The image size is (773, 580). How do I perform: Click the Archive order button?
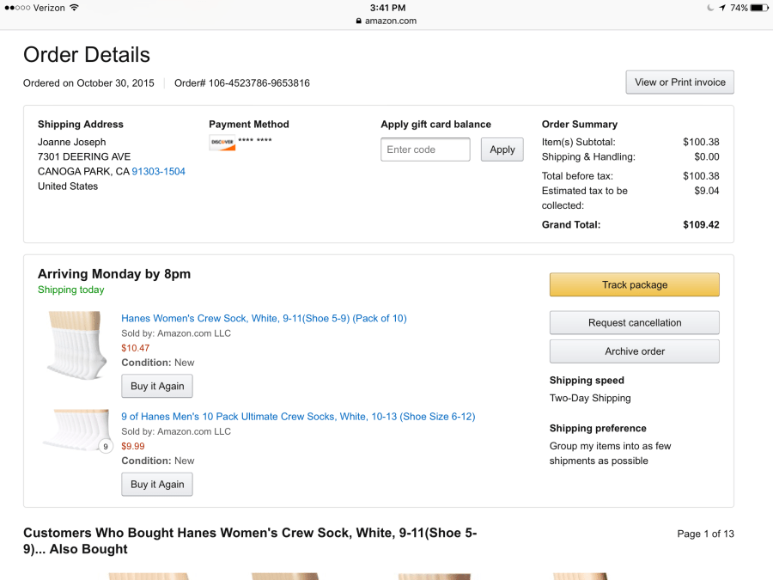click(x=634, y=351)
